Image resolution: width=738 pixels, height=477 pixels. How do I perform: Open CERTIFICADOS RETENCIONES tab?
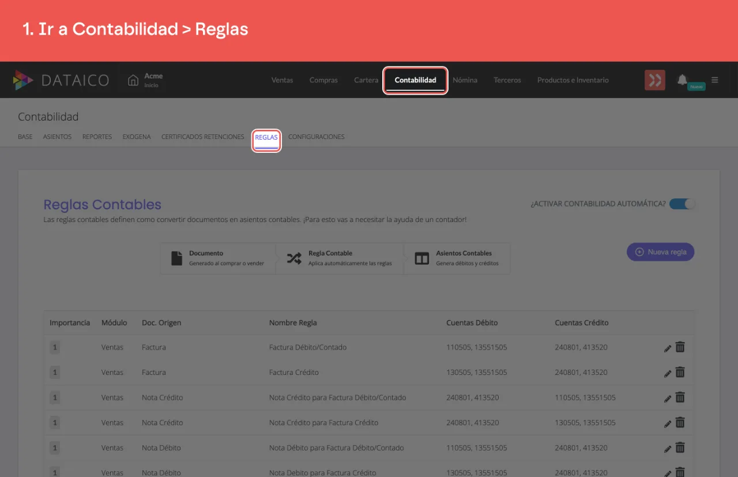(203, 137)
